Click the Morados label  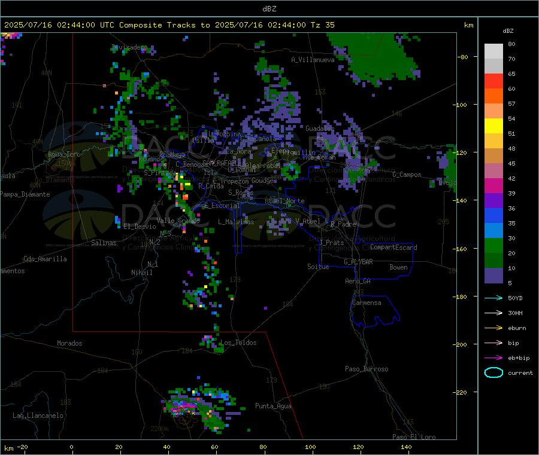click(69, 343)
